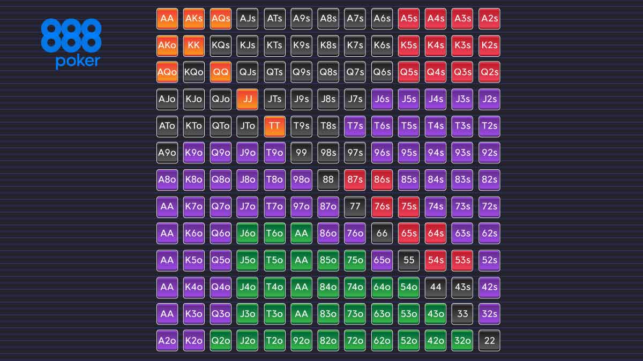This screenshot has width=643, height=361.
Task: Select the KK pocket pair cell
Action: click(194, 46)
